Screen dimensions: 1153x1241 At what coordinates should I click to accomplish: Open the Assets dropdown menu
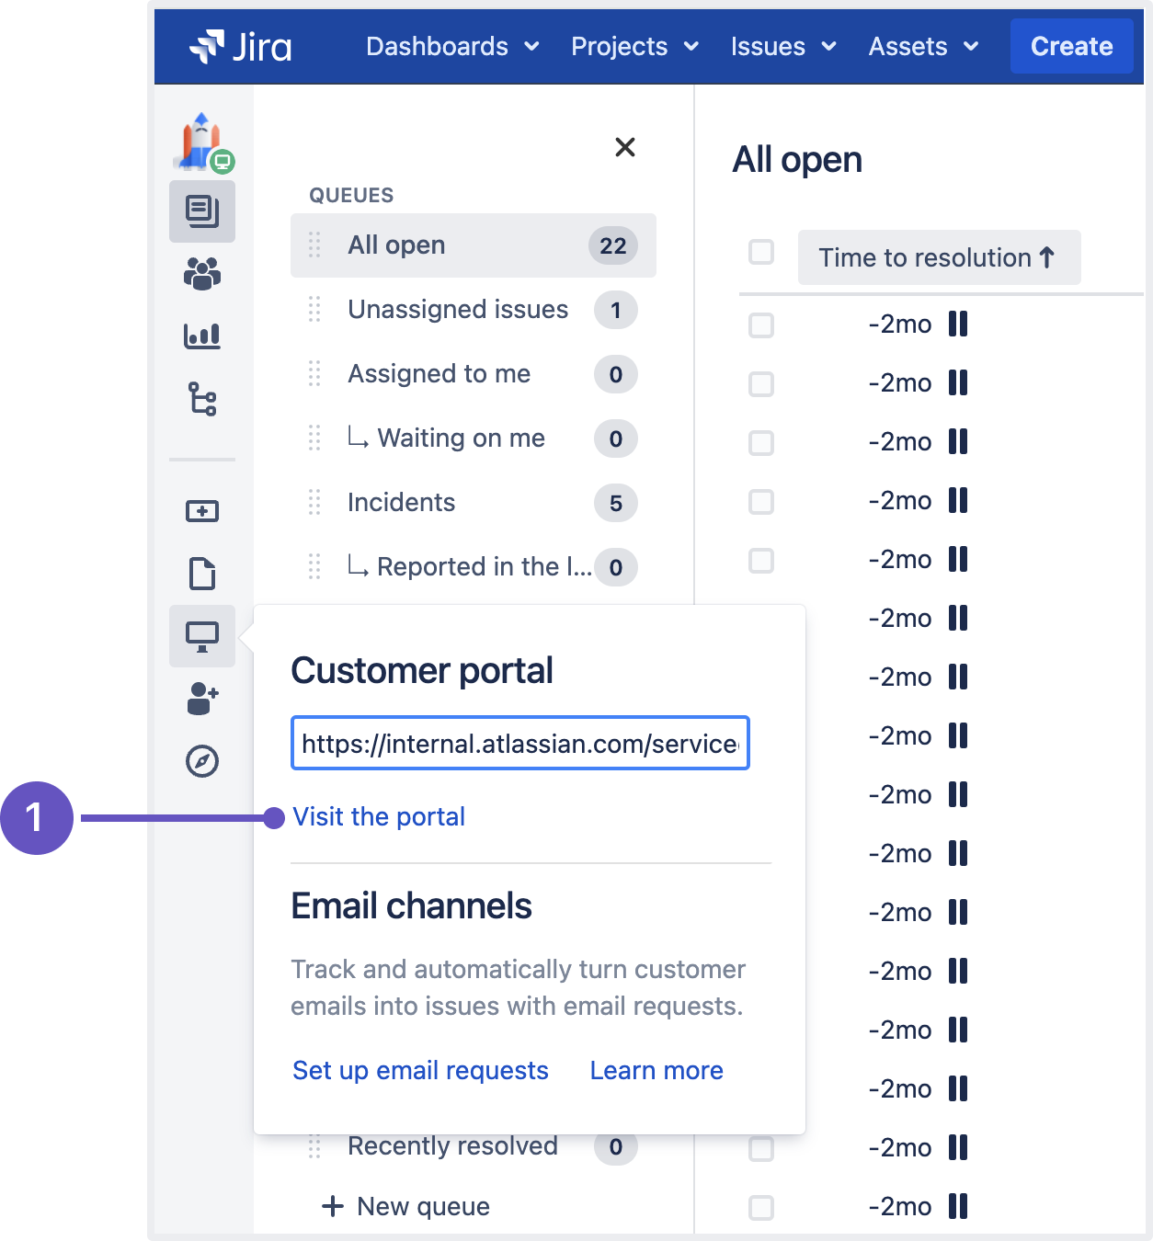[x=923, y=46]
